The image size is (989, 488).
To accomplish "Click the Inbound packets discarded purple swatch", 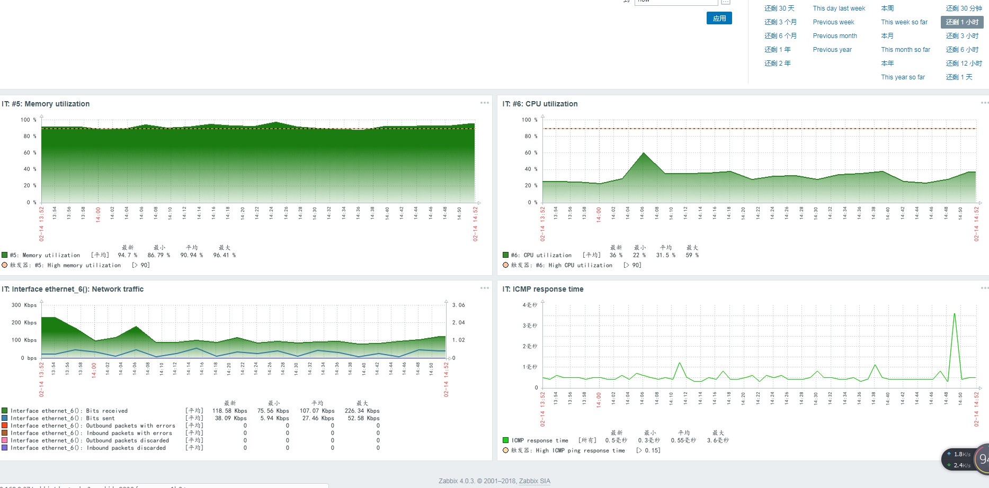I will 5,448.
